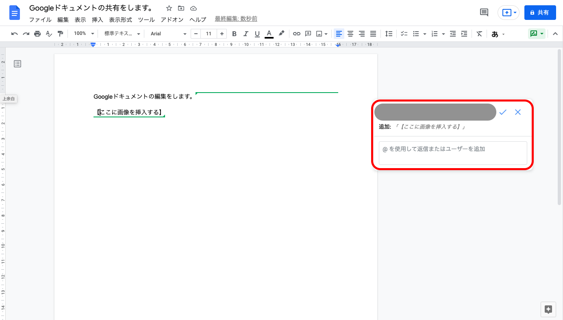
Task: Open the text color picker
Action: 269,34
